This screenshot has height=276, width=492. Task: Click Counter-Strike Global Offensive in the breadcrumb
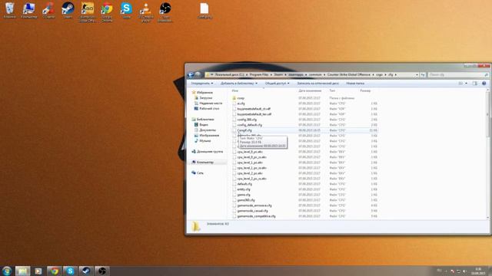[x=348, y=75]
